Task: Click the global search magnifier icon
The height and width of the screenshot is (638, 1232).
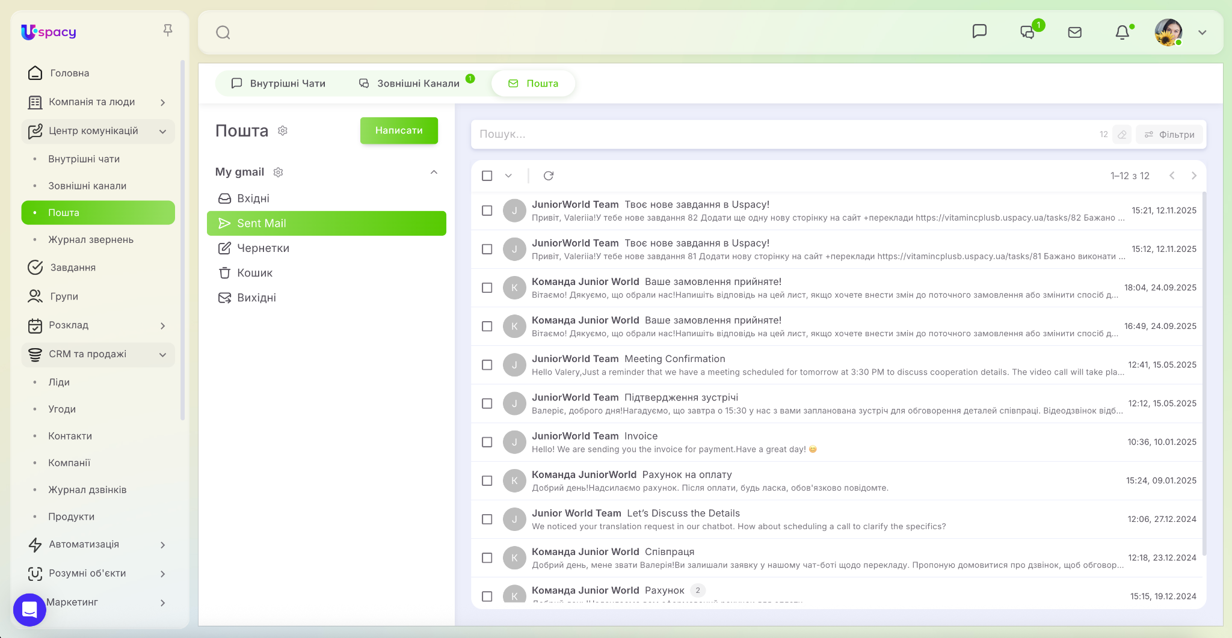Action: [223, 32]
